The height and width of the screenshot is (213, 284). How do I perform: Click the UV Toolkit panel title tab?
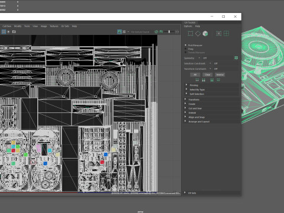coord(190,22)
